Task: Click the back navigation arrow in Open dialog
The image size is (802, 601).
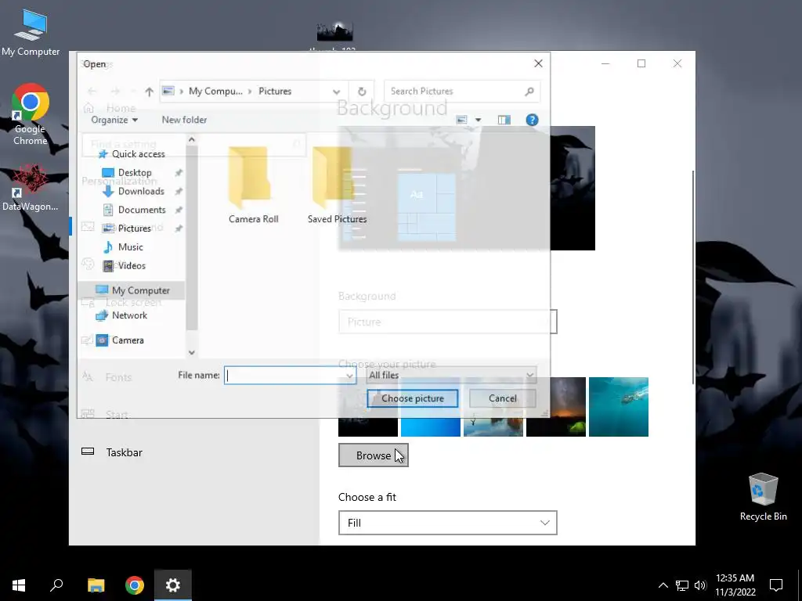Action: (92, 92)
